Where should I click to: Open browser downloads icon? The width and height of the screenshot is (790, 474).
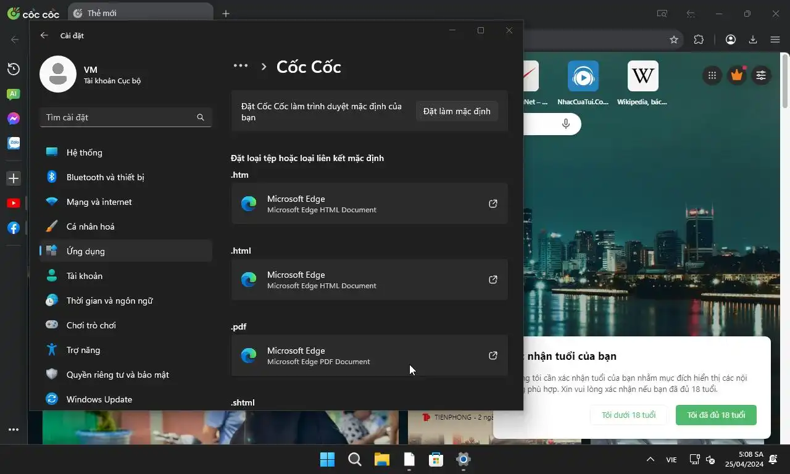click(753, 39)
